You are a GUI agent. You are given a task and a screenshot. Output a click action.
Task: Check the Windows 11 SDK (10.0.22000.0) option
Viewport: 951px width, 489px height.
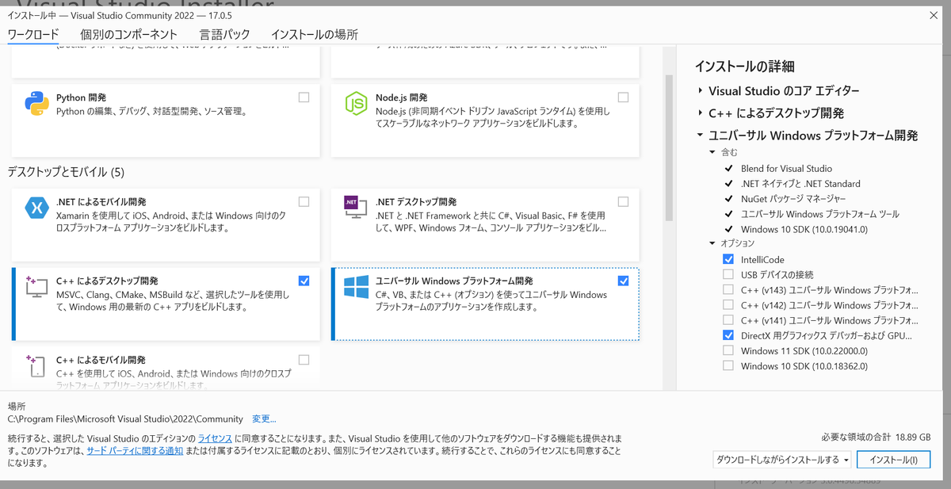(x=728, y=351)
